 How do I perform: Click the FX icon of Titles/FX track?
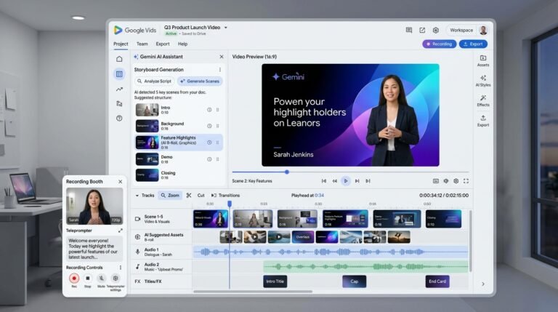pyautogui.click(x=137, y=281)
